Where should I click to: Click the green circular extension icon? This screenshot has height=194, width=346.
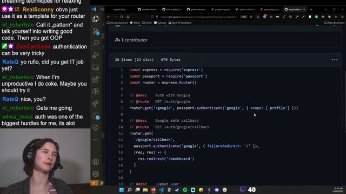(x=316, y=17)
